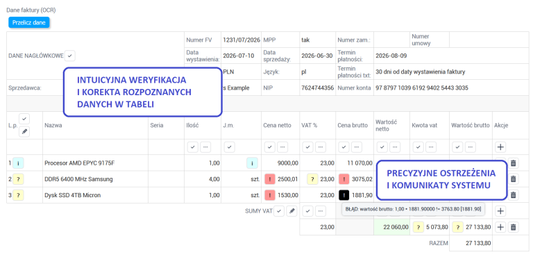The height and width of the screenshot is (257, 533).
Task: Open the ellipsis options under Wartość brutto
Action: [x=470, y=147]
